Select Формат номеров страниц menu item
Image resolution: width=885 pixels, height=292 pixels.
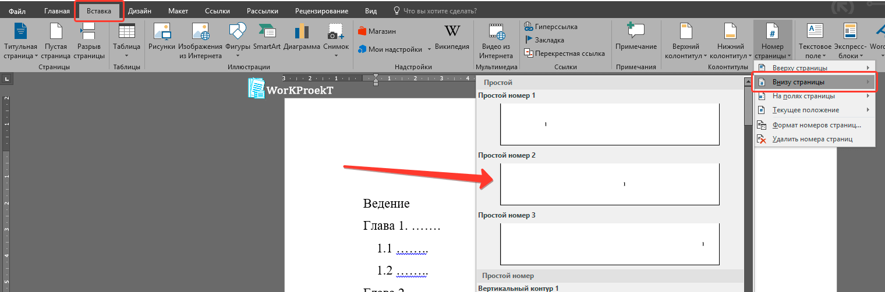pos(816,124)
